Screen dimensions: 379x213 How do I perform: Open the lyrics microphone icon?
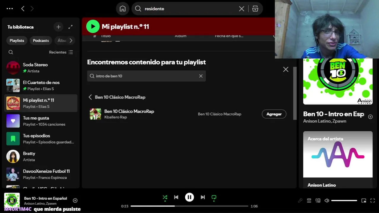[300, 201]
